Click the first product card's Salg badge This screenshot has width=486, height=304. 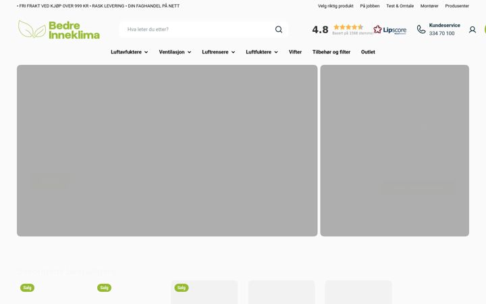coord(27,288)
